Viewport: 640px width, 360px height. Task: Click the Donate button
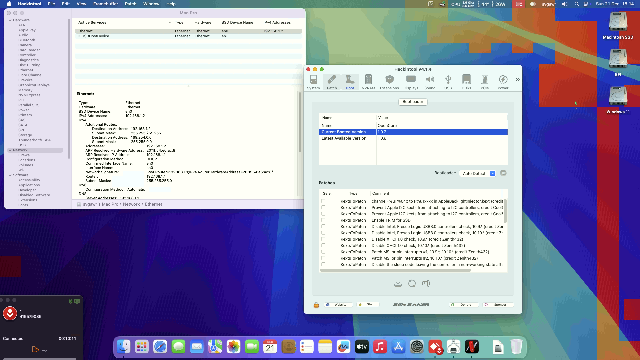click(464, 305)
